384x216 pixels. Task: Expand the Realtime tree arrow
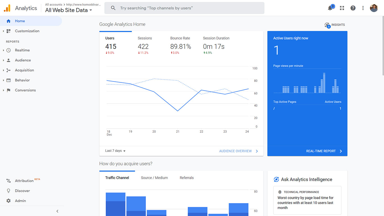[x=3, y=50]
